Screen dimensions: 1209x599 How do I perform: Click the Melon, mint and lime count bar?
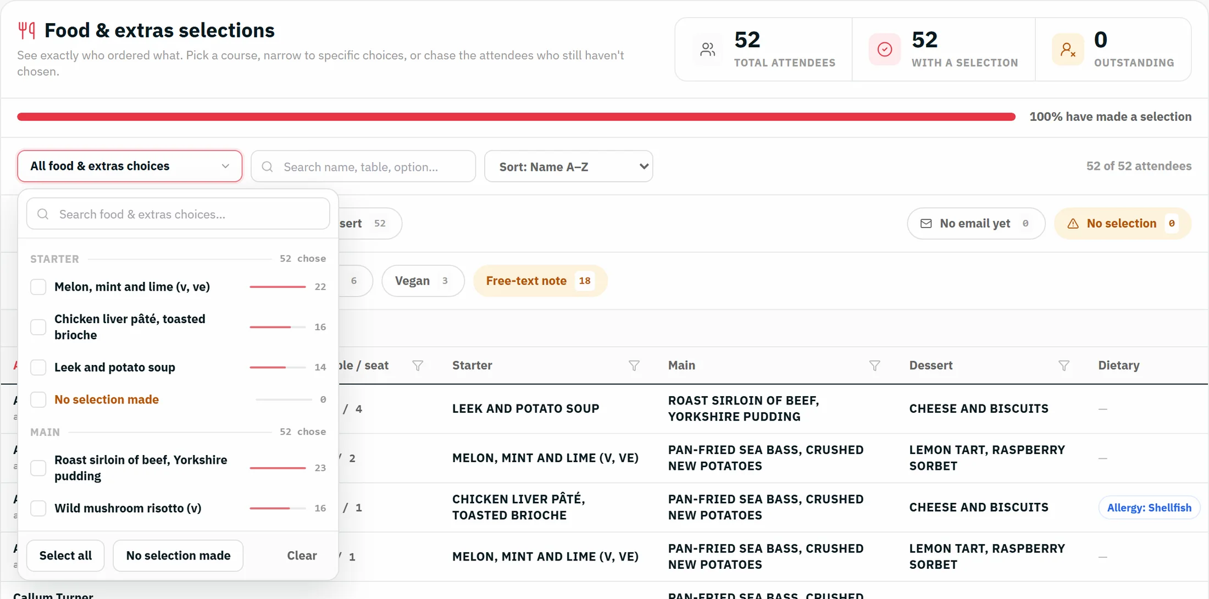278,287
